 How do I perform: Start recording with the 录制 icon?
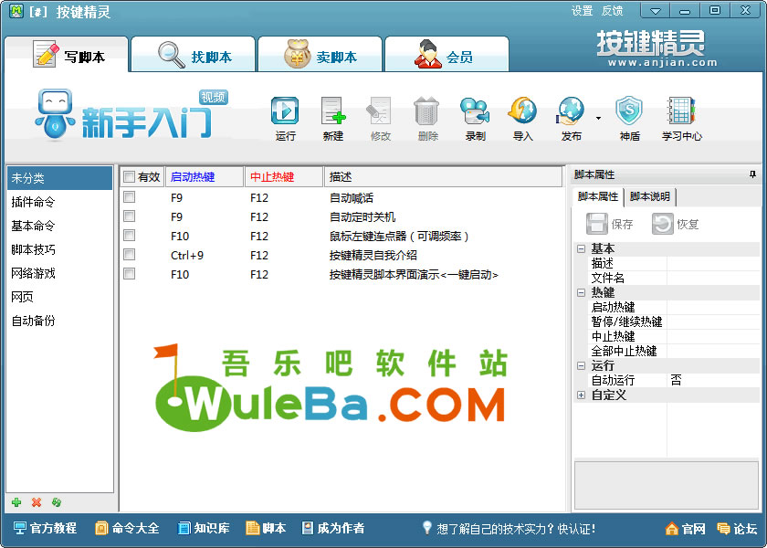coord(475,119)
